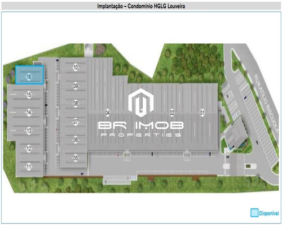Click warehouse unit label 15

click(29, 95)
